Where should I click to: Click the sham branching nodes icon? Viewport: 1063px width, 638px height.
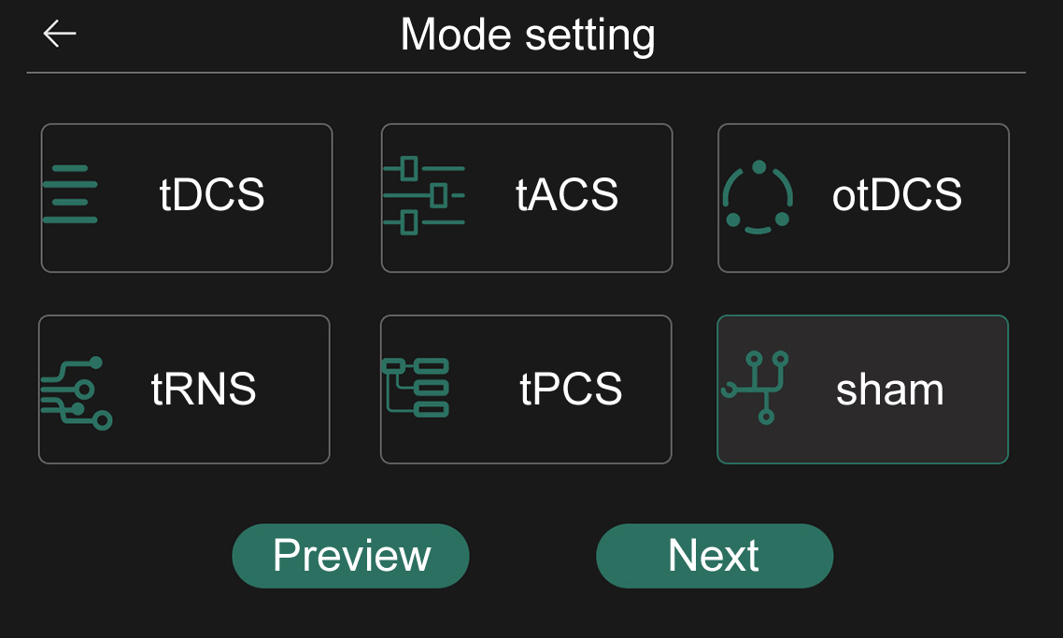tap(755, 388)
